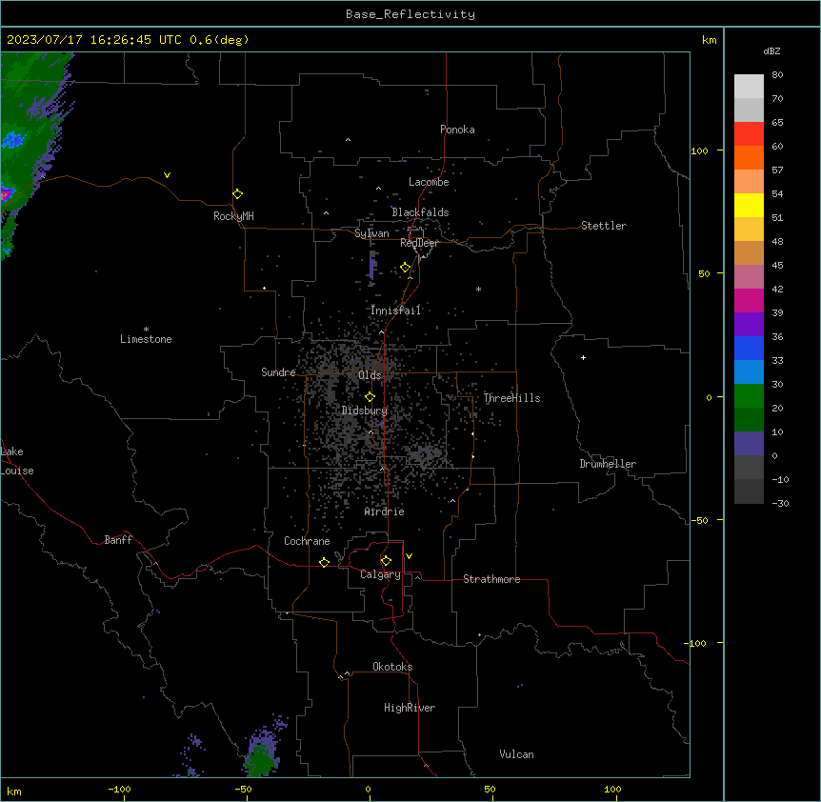Select the Innisfail label
Screen dimensions: 821x802
(x=396, y=311)
